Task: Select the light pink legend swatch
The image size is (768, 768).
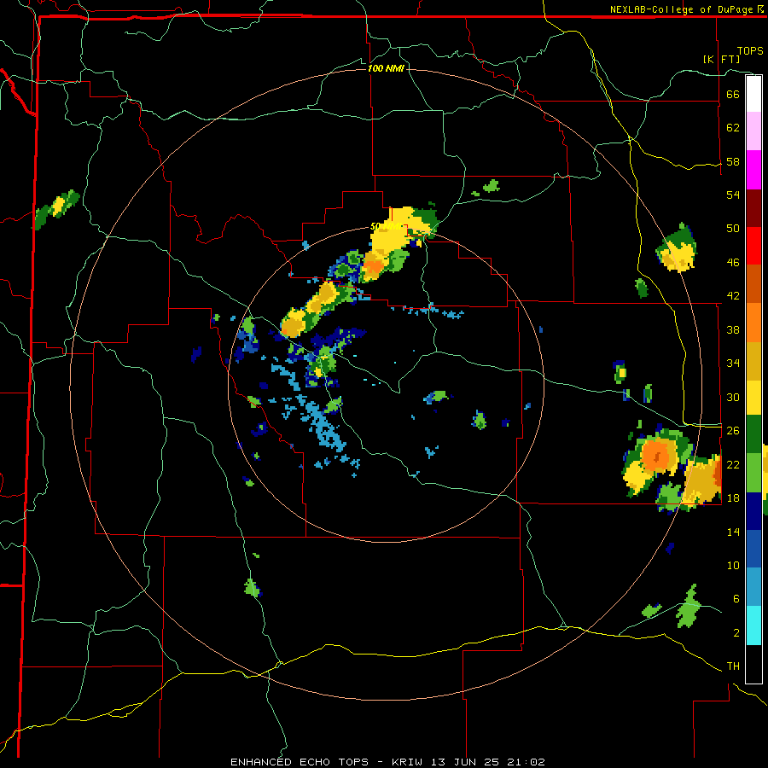Action: coord(753,131)
